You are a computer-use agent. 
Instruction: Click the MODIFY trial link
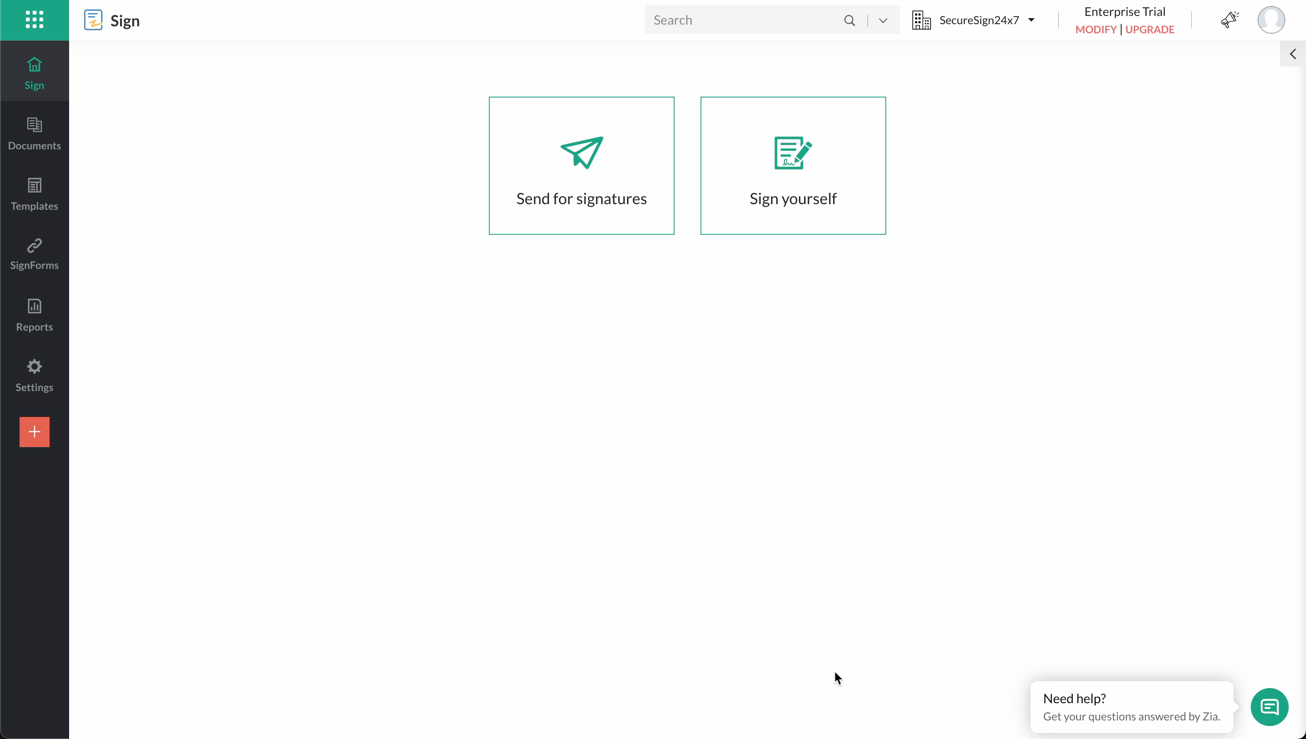click(1095, 29)
